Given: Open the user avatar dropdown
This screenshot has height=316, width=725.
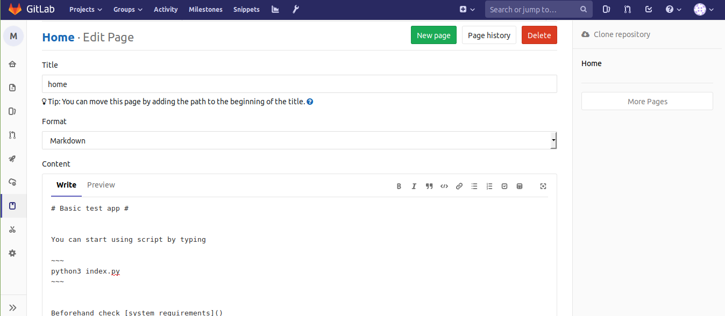Looking at the screenshot, I should tap(703, 9).
